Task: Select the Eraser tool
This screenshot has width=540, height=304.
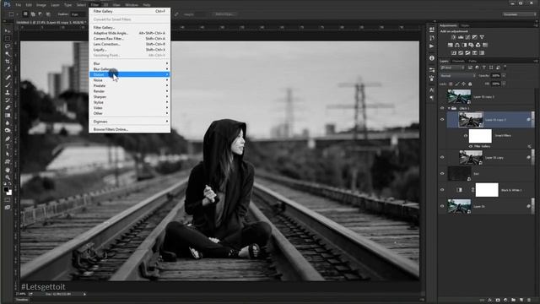Action: pos(8,108)
